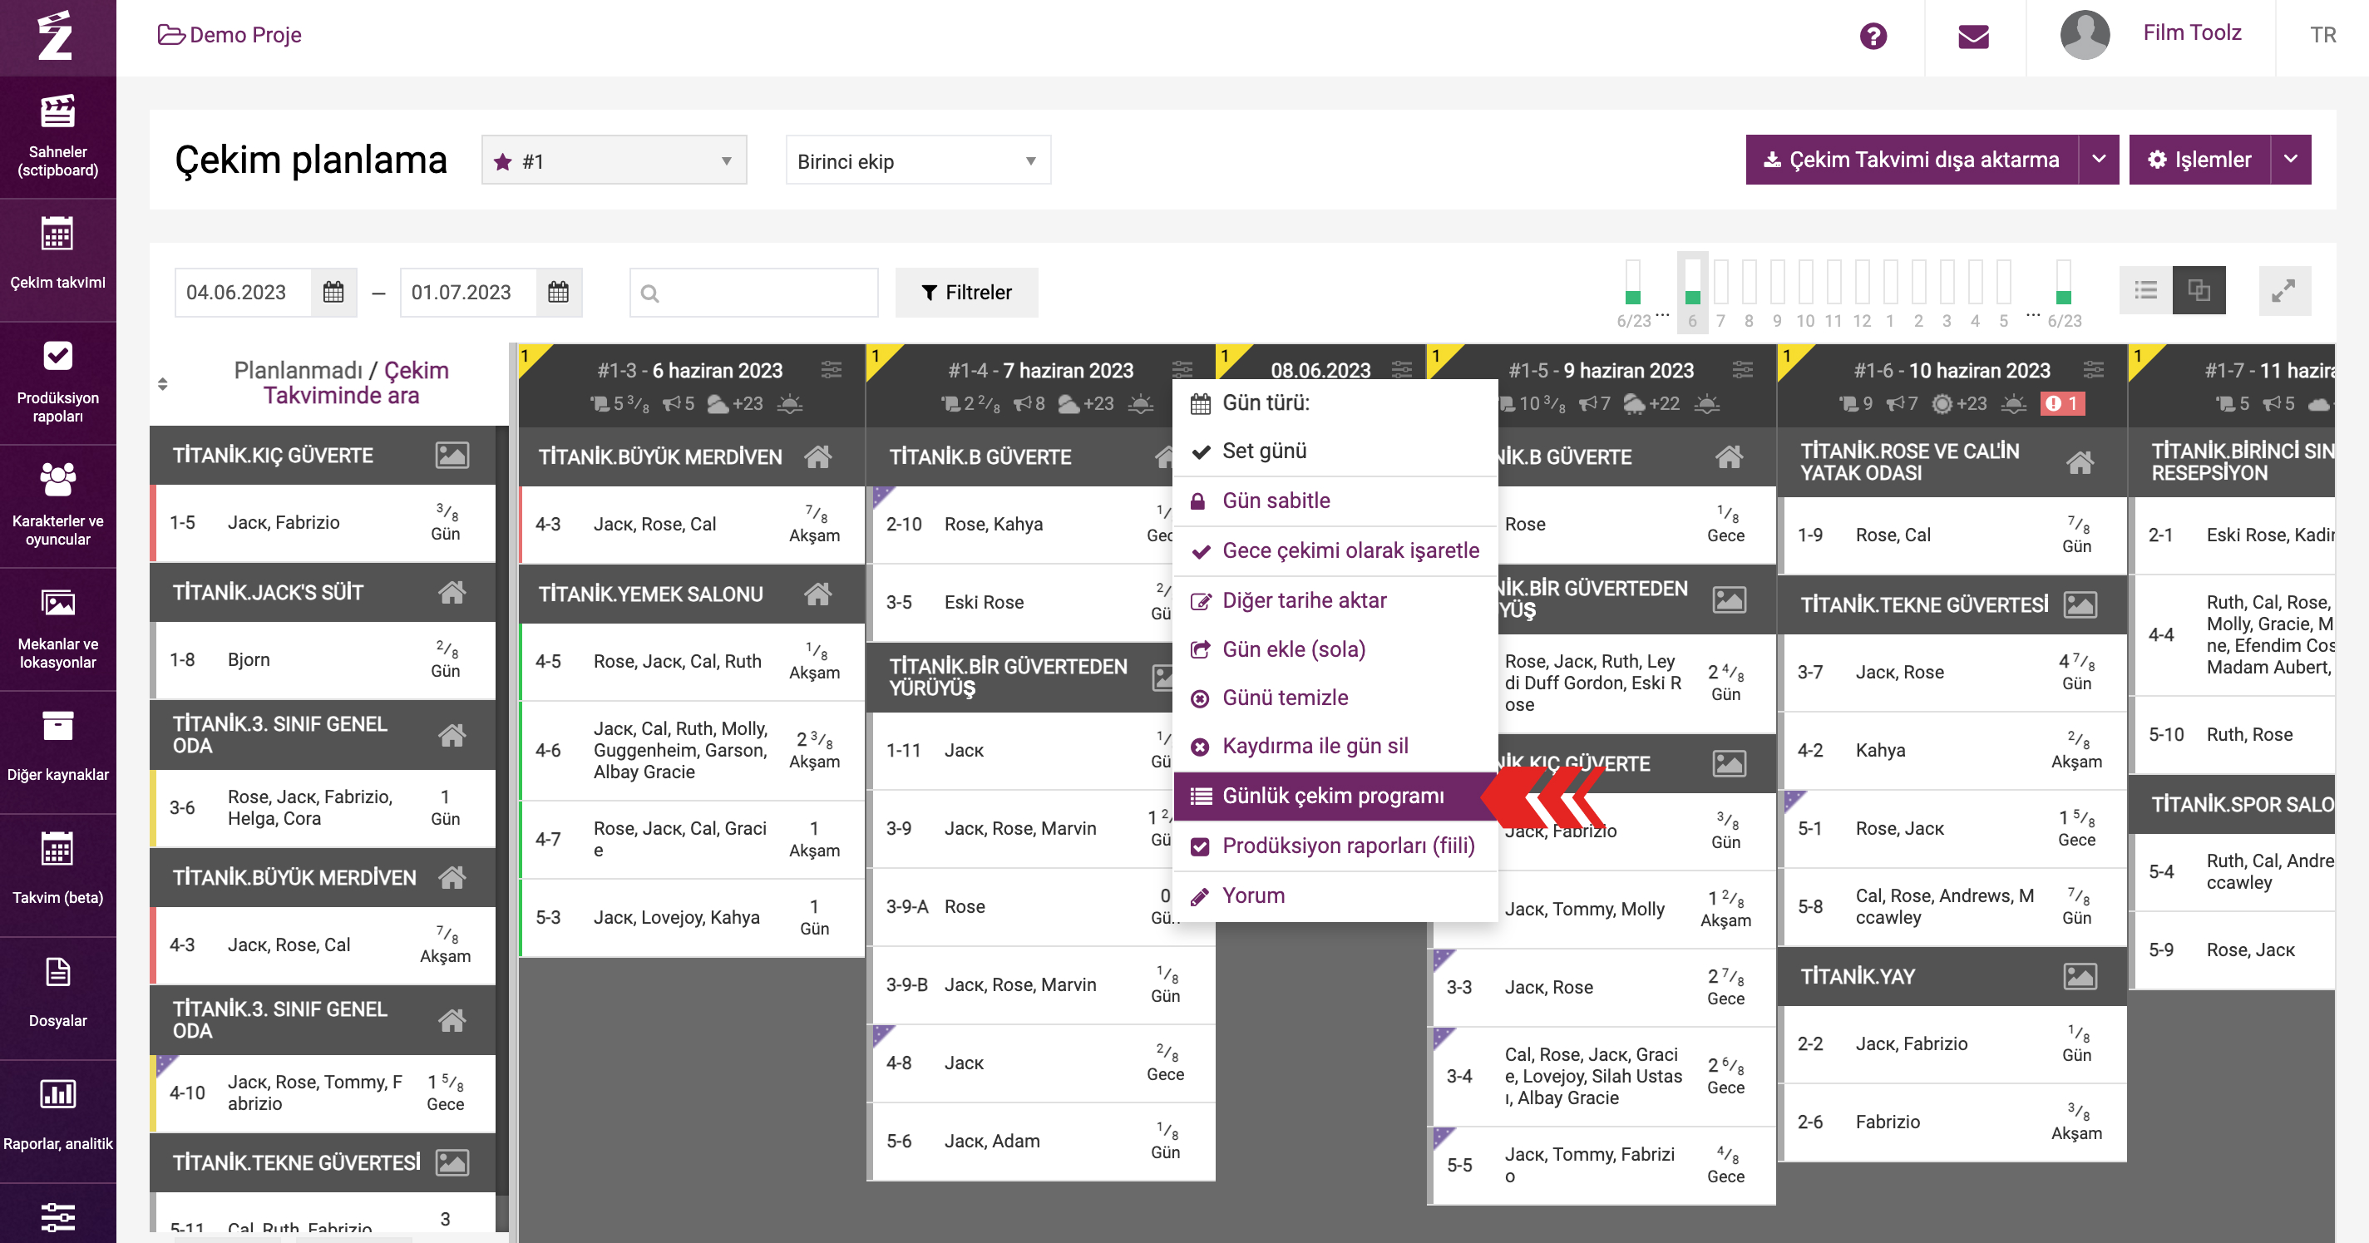The width and height of the screenshot is (2369, 1243).
Task: Toggle Set günü day type
Action: point(1335,451)
